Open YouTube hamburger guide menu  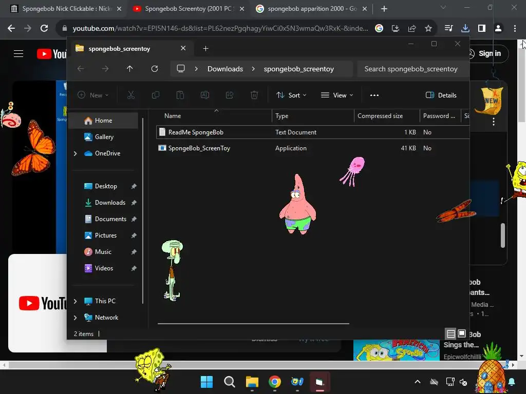coord(18,53)
